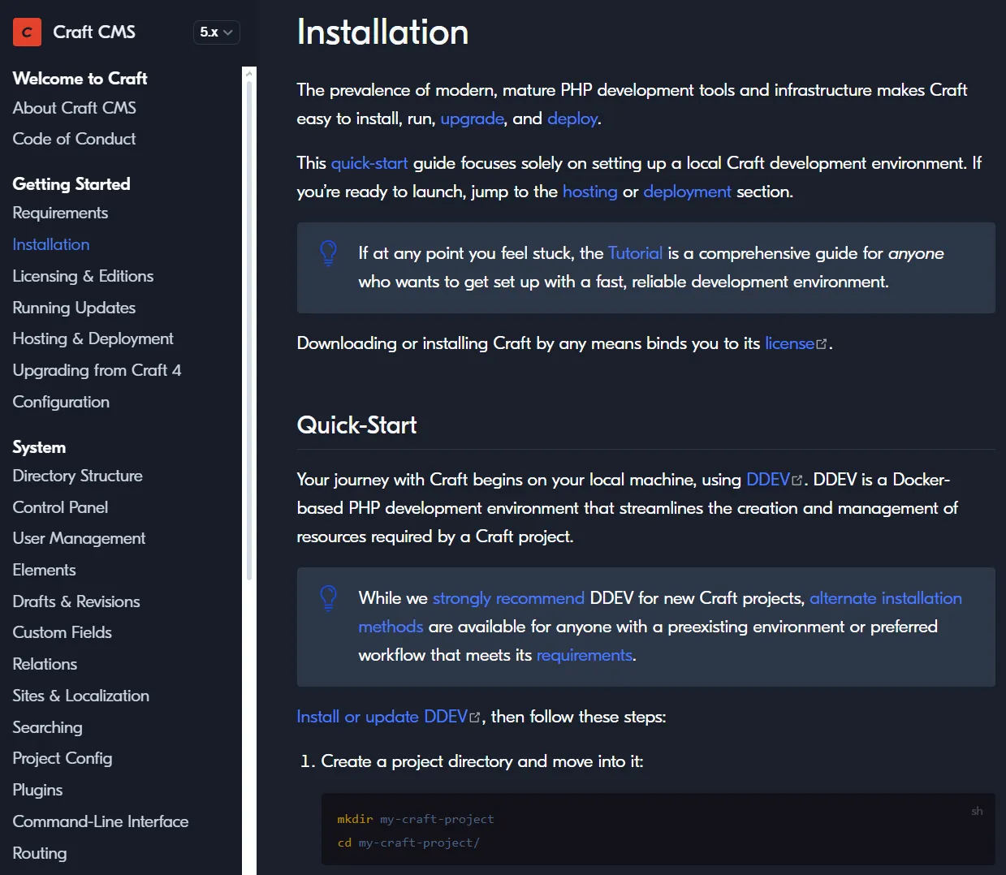Click the sidebar scroll-up arrow
This screenshot has height=875, width=1006.
click(x=249, y=73)
